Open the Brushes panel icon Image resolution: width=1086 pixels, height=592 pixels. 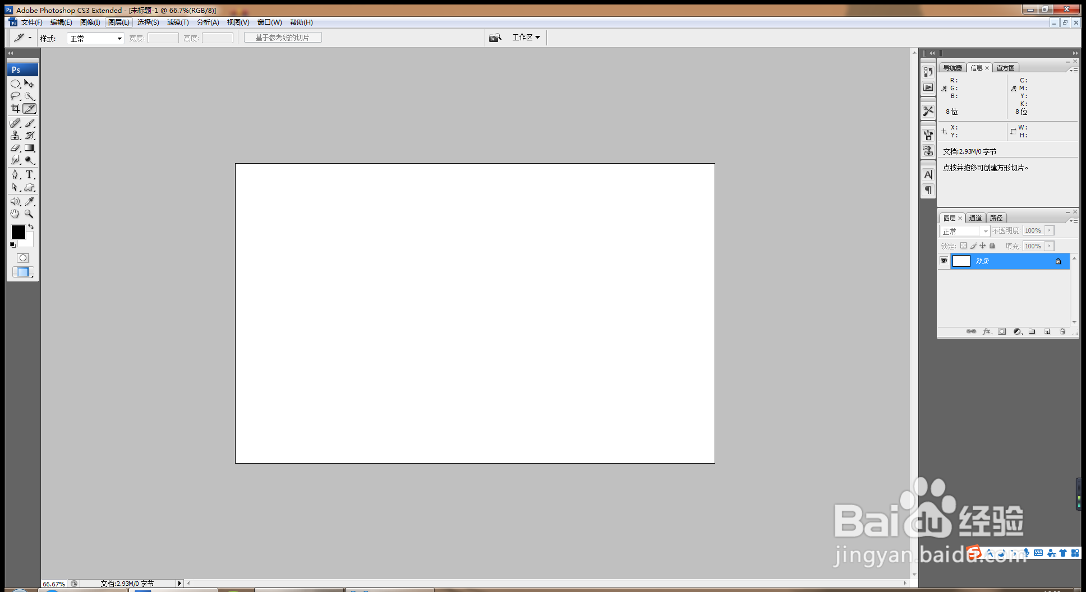[x=928, y=135]
